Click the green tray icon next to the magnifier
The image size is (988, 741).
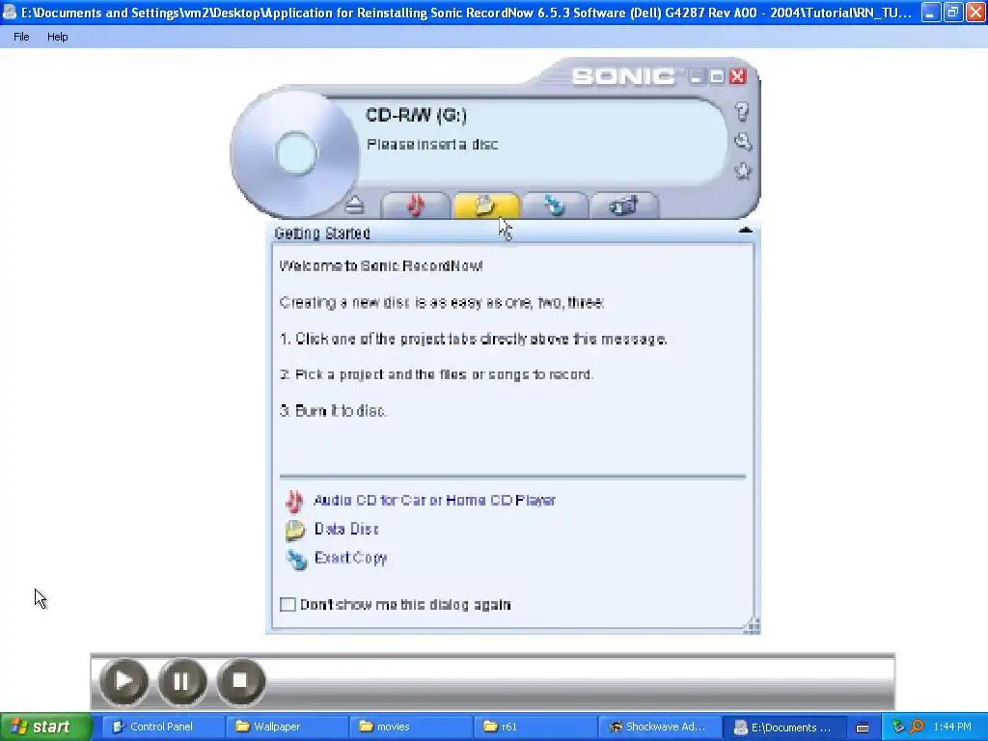[898, 727]
